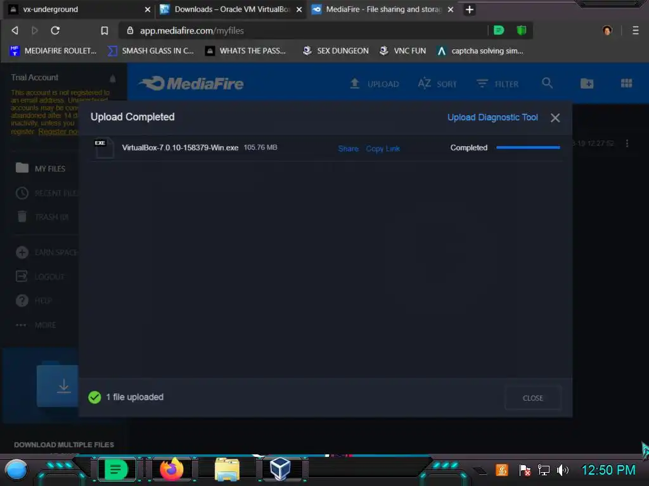The height and width of the screenshot is (486, 649).
Task: Click the notification bell in Trial Account panel
Action: click(x=113, y=78)
